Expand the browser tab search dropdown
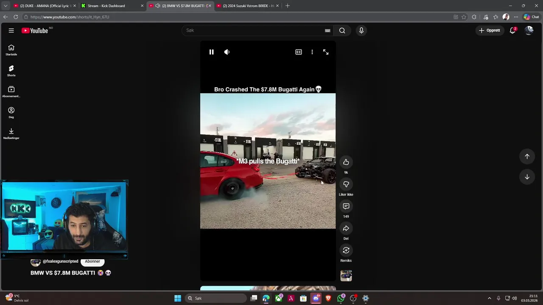The width and height of the screenshot is (543, 305). point(6,6)
